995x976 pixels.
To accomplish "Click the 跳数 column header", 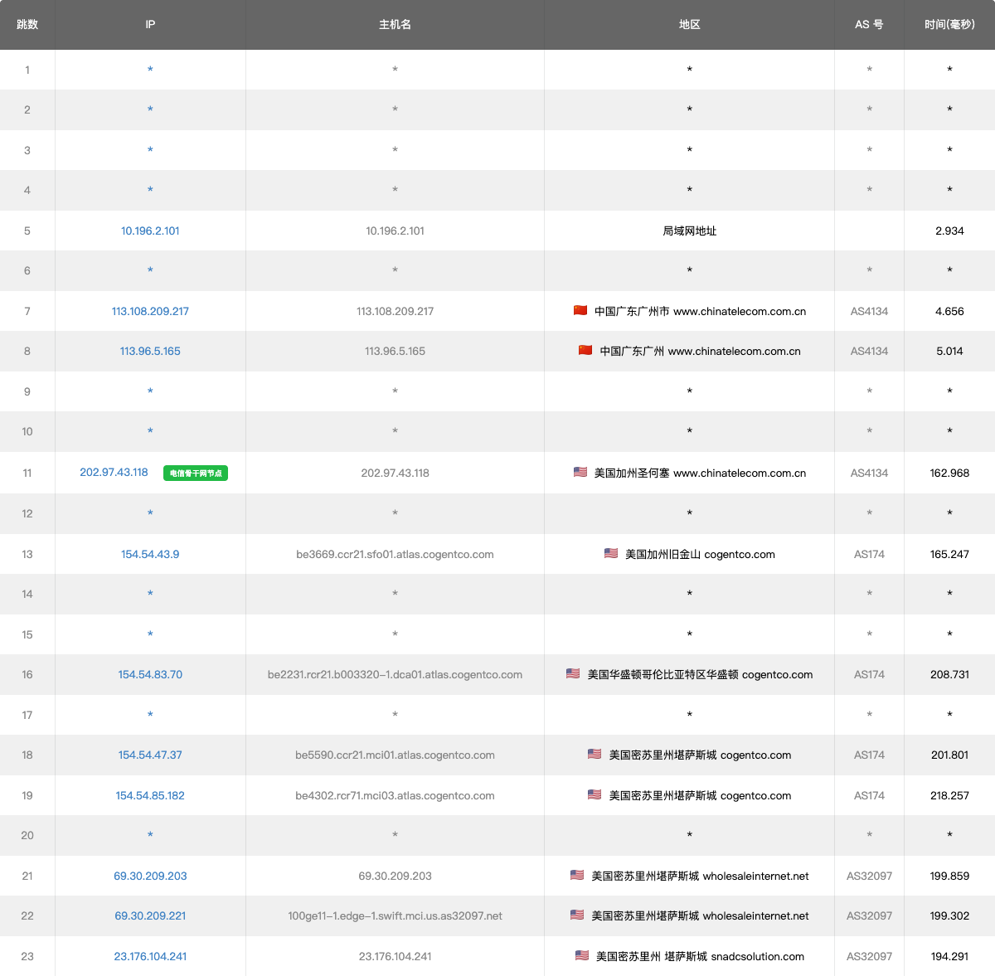I will pos(27,25).
